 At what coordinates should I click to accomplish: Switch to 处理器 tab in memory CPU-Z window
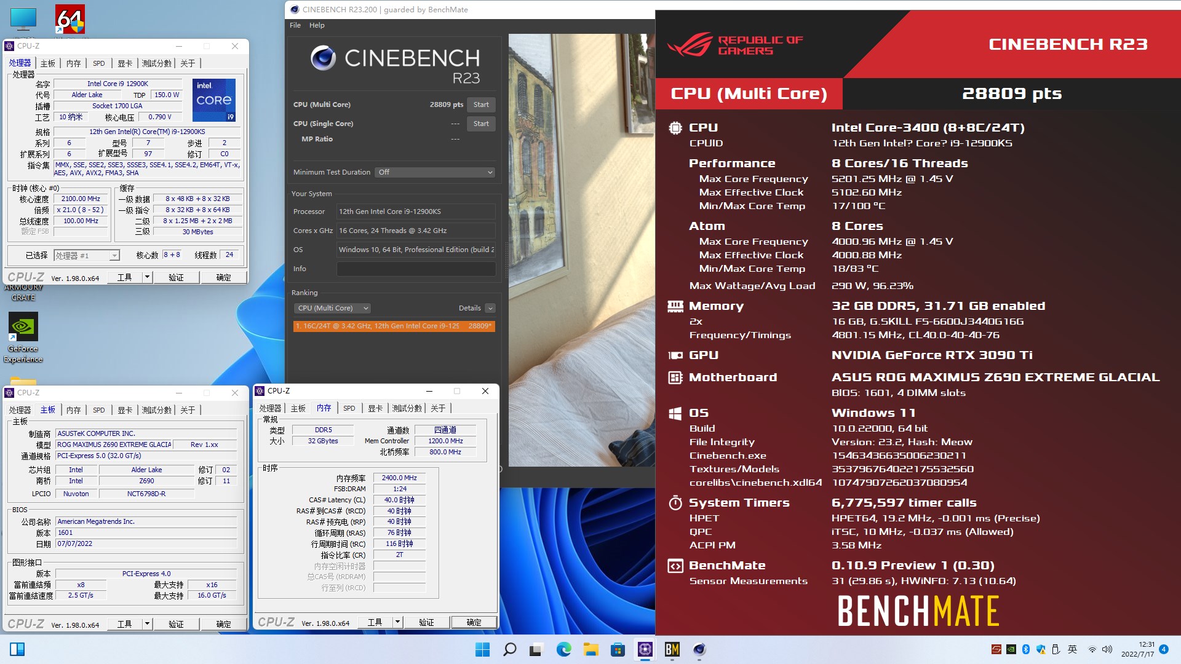click(x=270, y=408)
